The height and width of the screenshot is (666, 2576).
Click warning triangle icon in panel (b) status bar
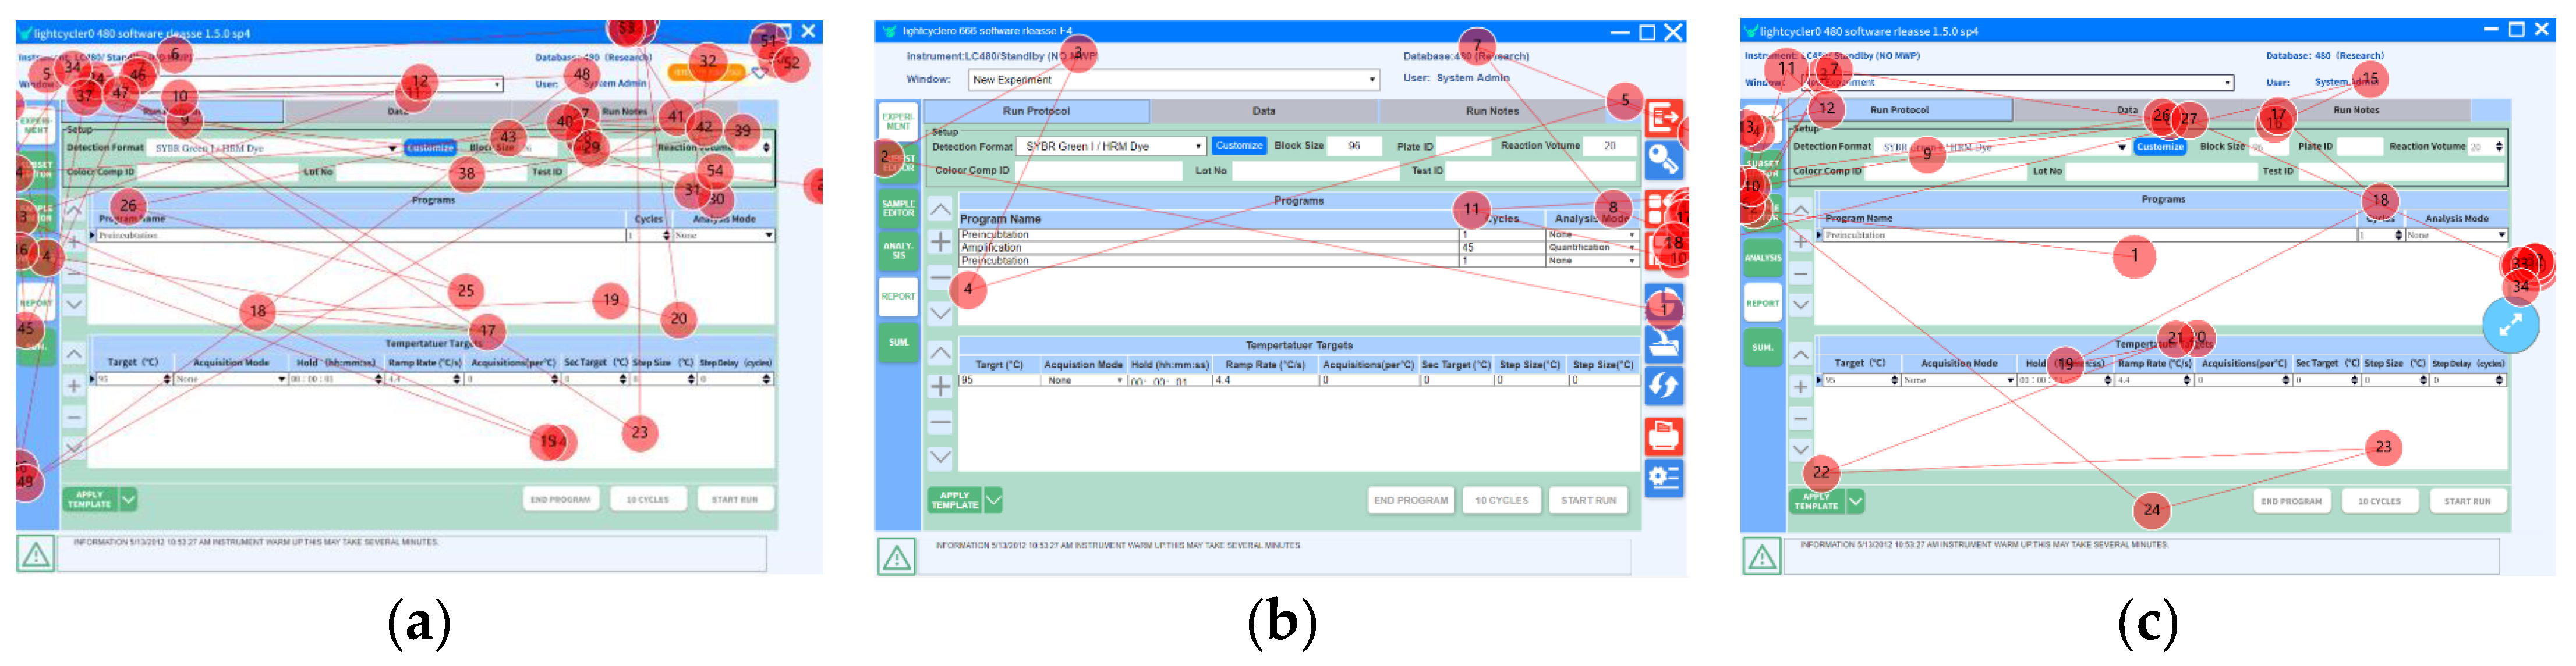pyautogui.click(x=896, y=557)
